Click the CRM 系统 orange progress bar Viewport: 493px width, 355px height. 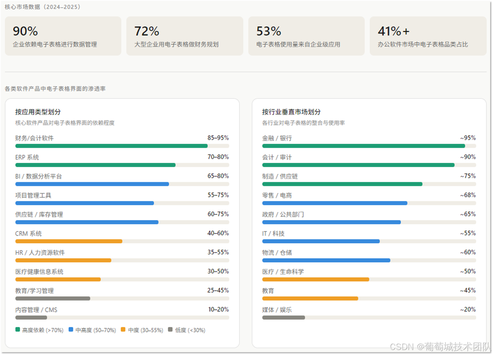coord(69,241)
